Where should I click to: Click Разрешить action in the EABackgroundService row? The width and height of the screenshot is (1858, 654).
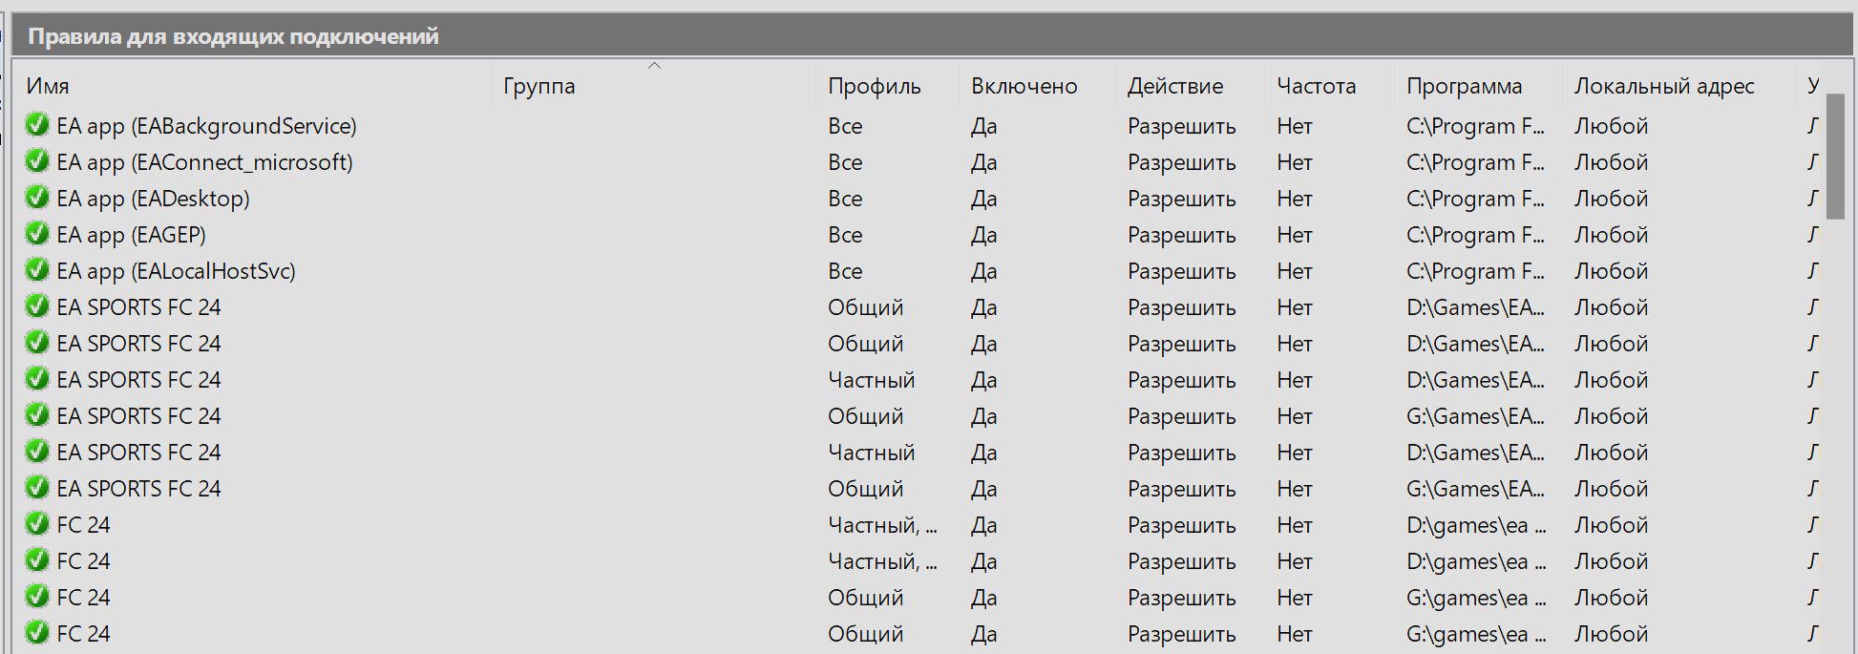point(1182,126)
